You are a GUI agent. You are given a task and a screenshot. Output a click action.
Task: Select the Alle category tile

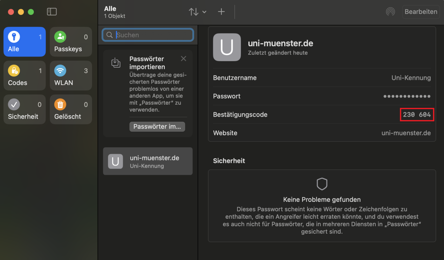25,42
